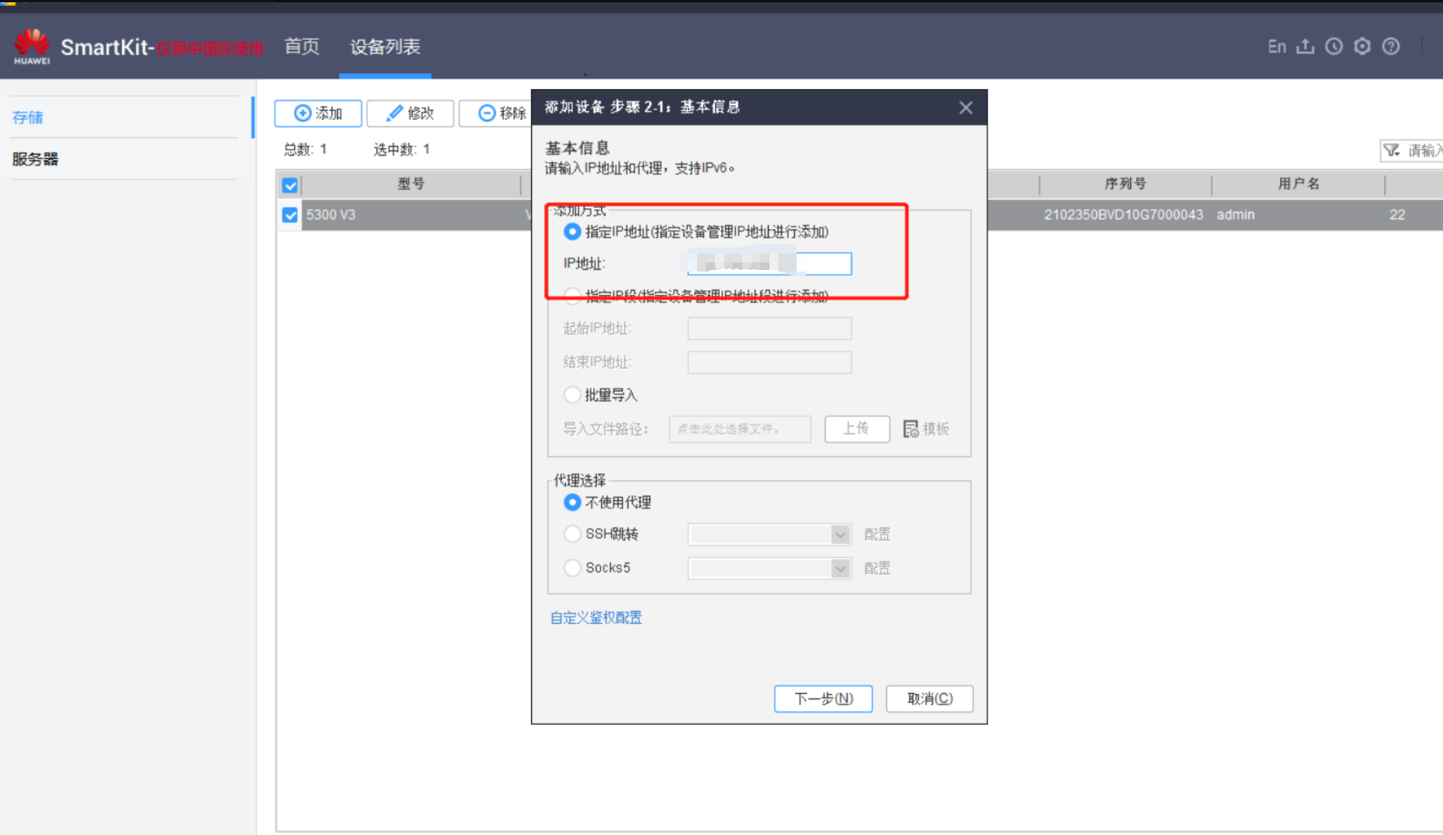Click the 导入文件路径 file field
This screenshot has height=835, width=1443.
click(x=739, y=428)
